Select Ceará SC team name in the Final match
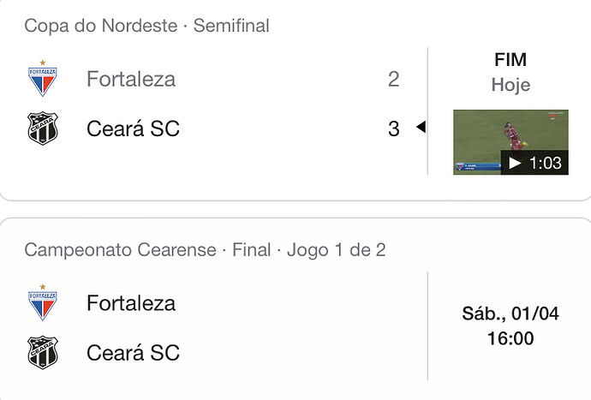This screenshot has height=400, width=591. pyautogui.click(x=133, y=353)
